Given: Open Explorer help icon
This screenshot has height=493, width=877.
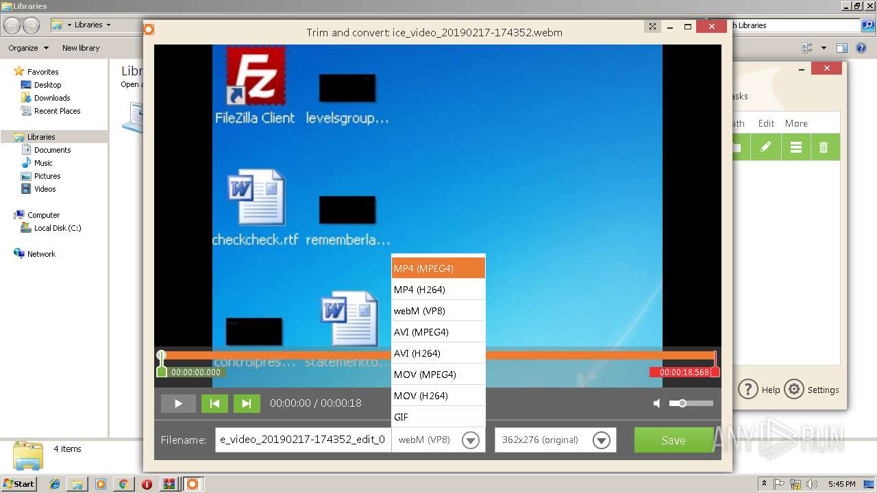Looking at the screenshot, I should point(862,48).
